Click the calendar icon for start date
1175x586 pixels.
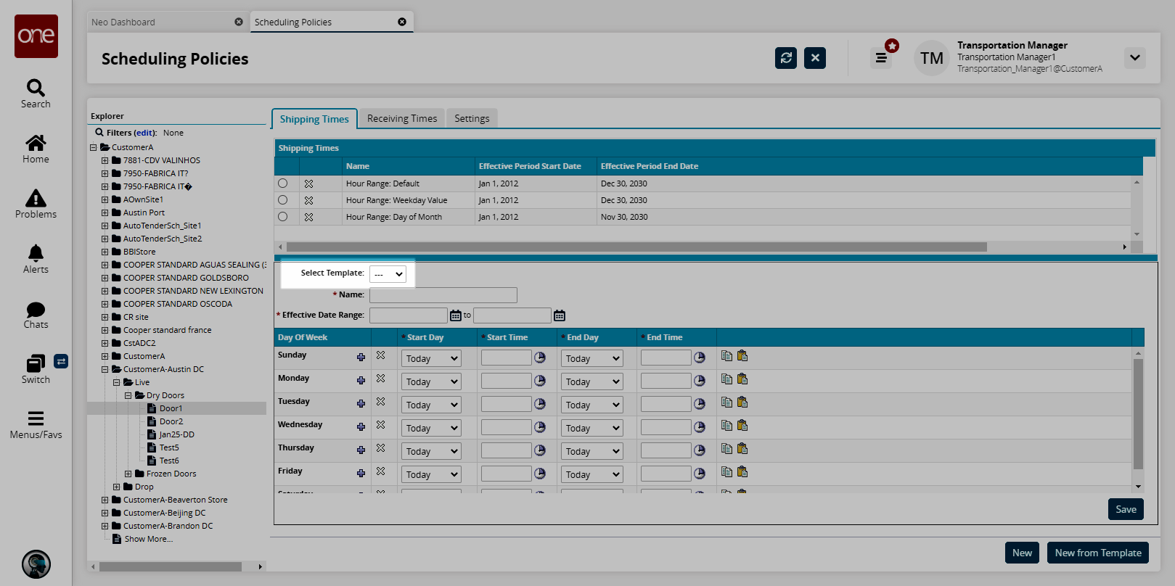(x=456, y=315)
